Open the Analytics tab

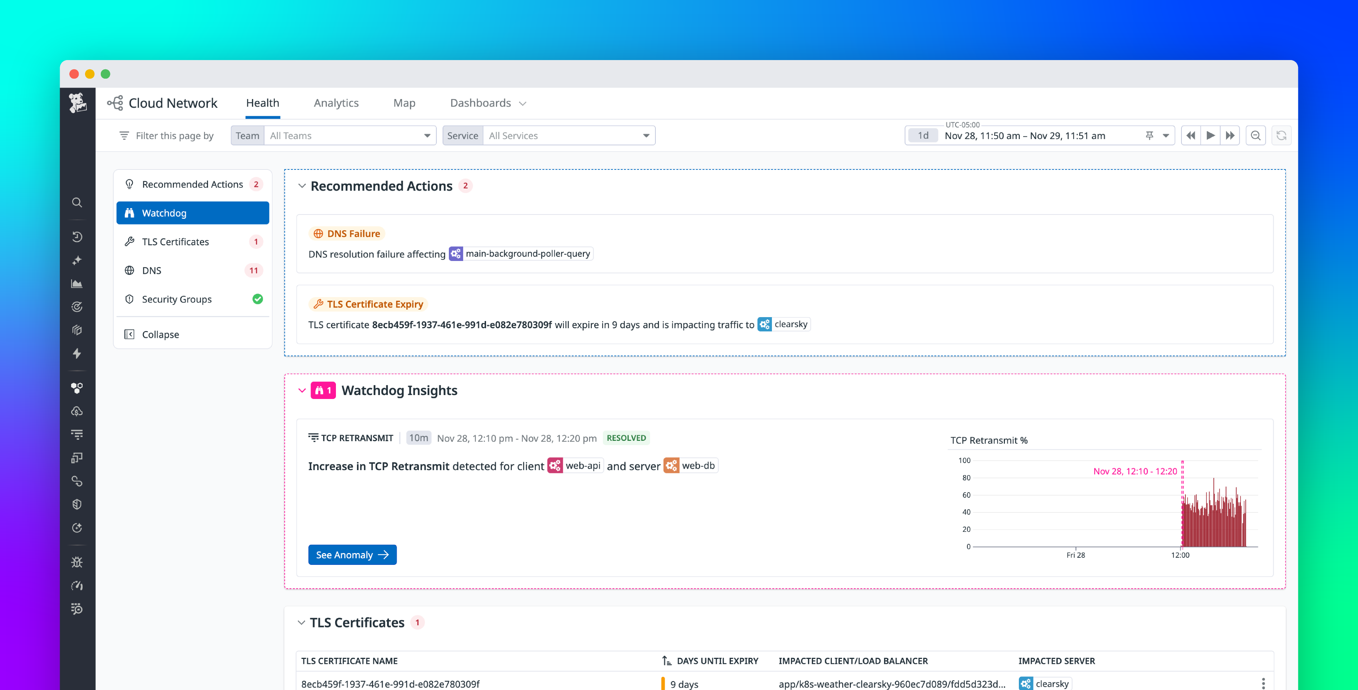(x=336, y=103)
